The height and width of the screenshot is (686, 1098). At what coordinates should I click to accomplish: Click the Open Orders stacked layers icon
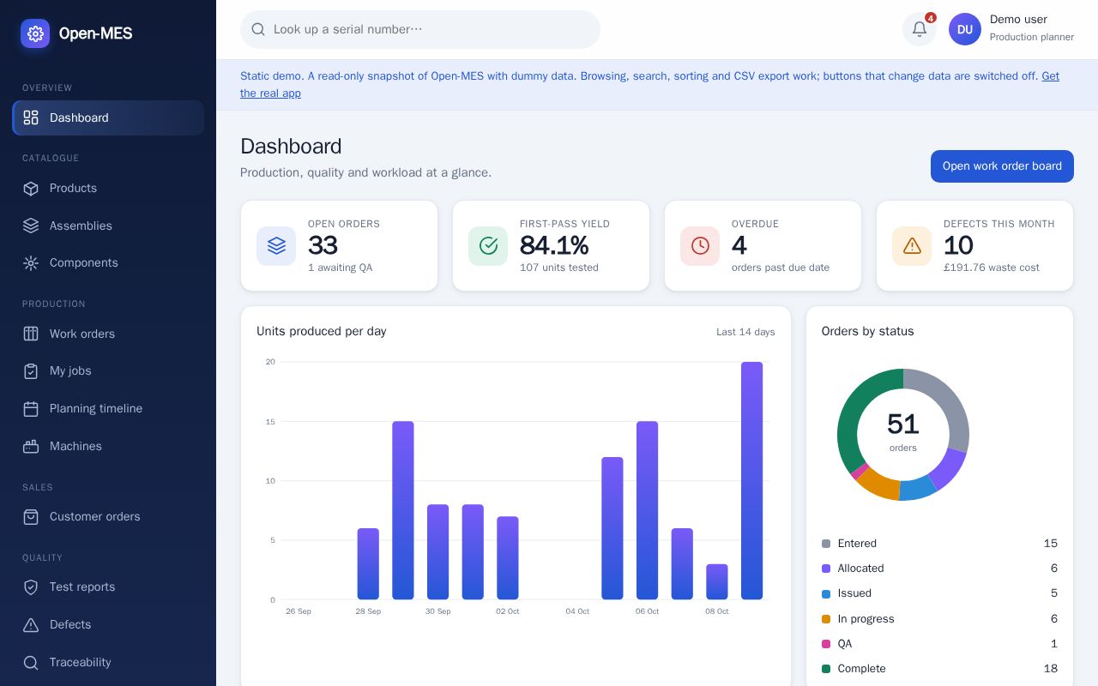coord(276,246)
